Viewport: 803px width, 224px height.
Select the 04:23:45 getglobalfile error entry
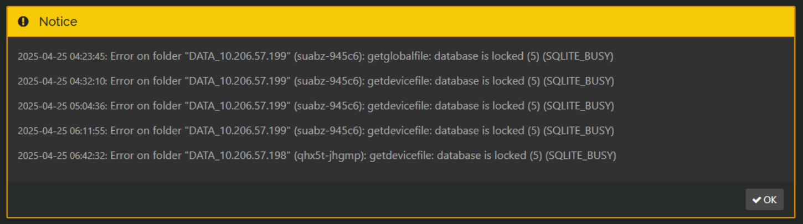(316, 56)
